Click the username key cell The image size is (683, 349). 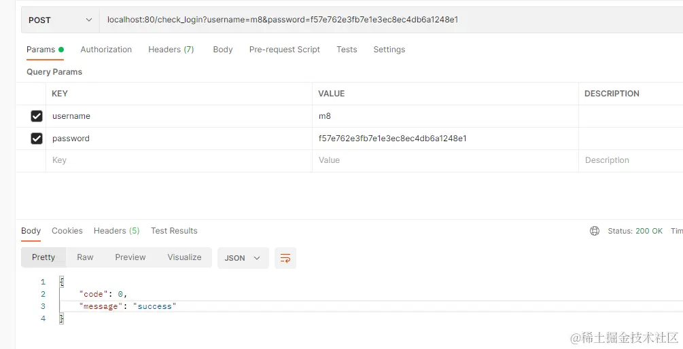(x=179, y=116)
